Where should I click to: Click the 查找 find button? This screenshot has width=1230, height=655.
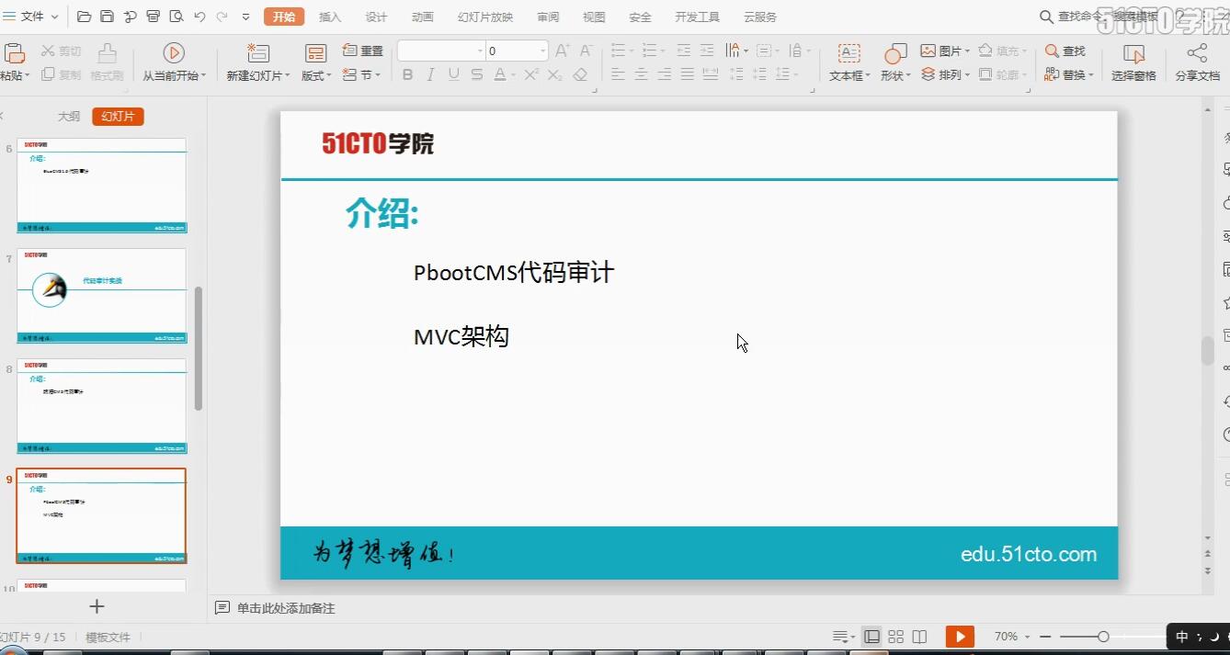[x=1065, y=51]
